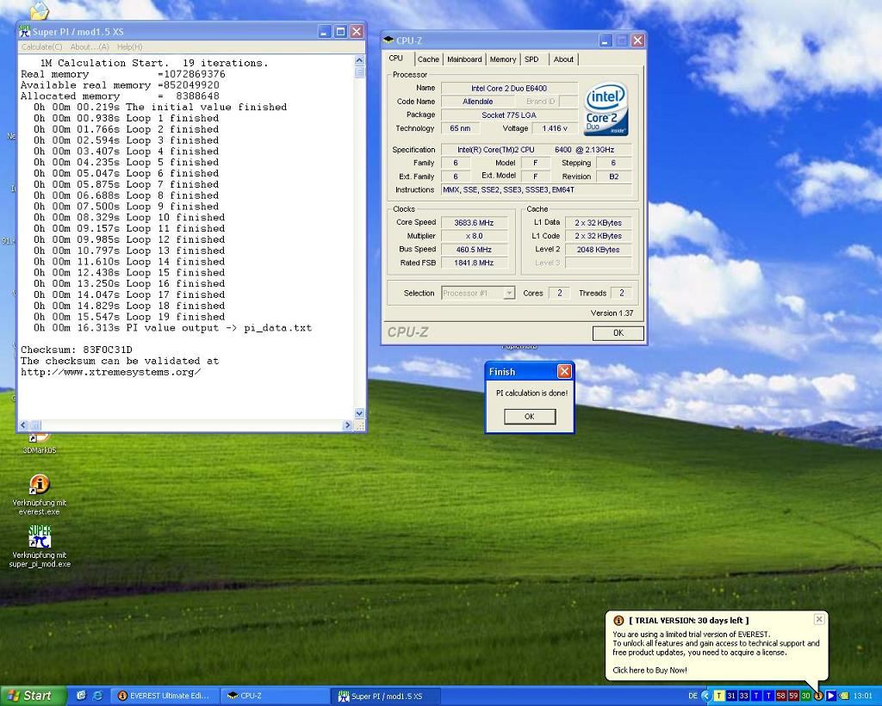882x706 pixels.
Task: Click the Multiplier value 'x 8.0'
Action: pyautogui.click(x=475, y=236)
